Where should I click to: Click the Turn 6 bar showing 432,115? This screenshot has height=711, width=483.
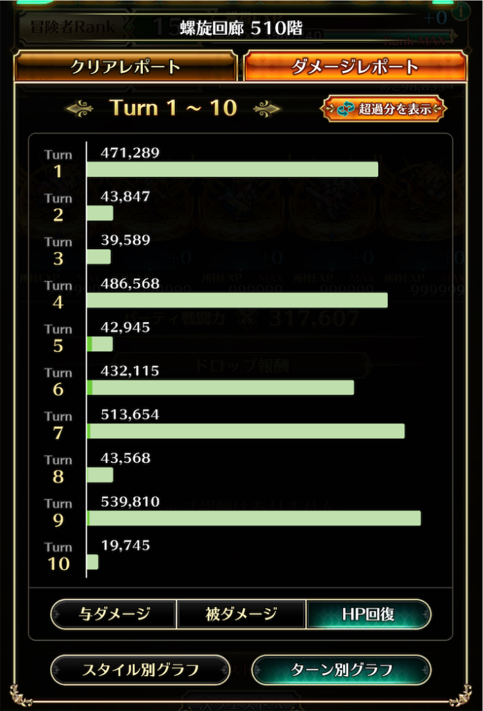221,387
